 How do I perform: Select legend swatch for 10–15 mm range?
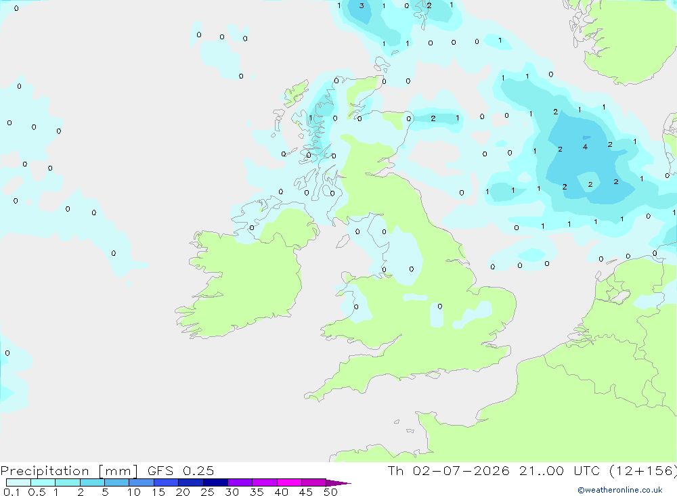pos(141,482)
